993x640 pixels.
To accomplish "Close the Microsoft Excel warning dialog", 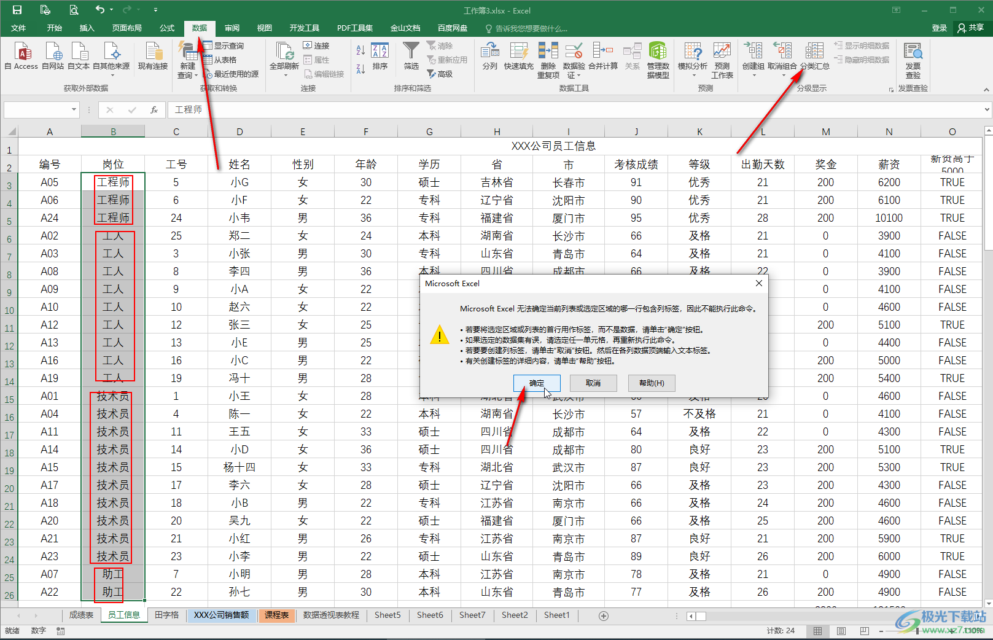I will 758,283.
